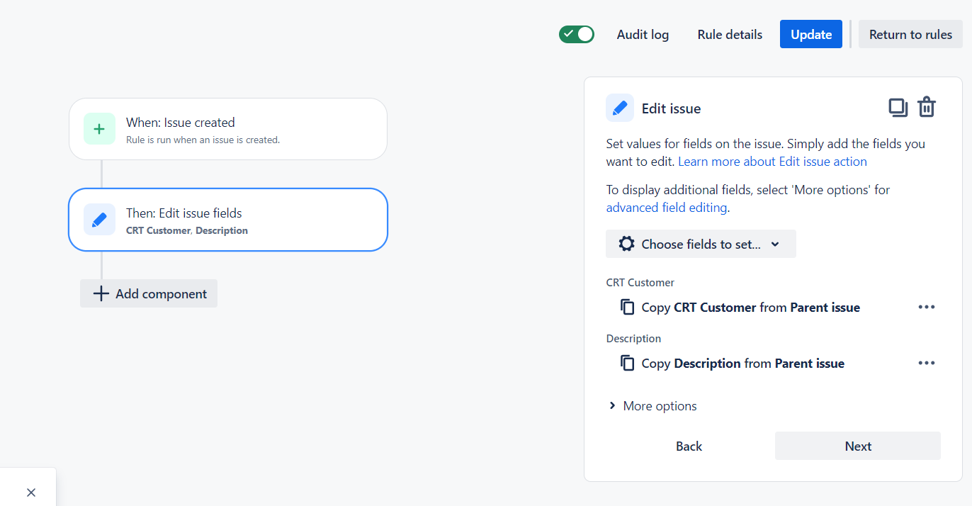Follow Learn more about Edit issue action link
The height and width of the screenshot is (506, 972).
[x=772, y=162]
